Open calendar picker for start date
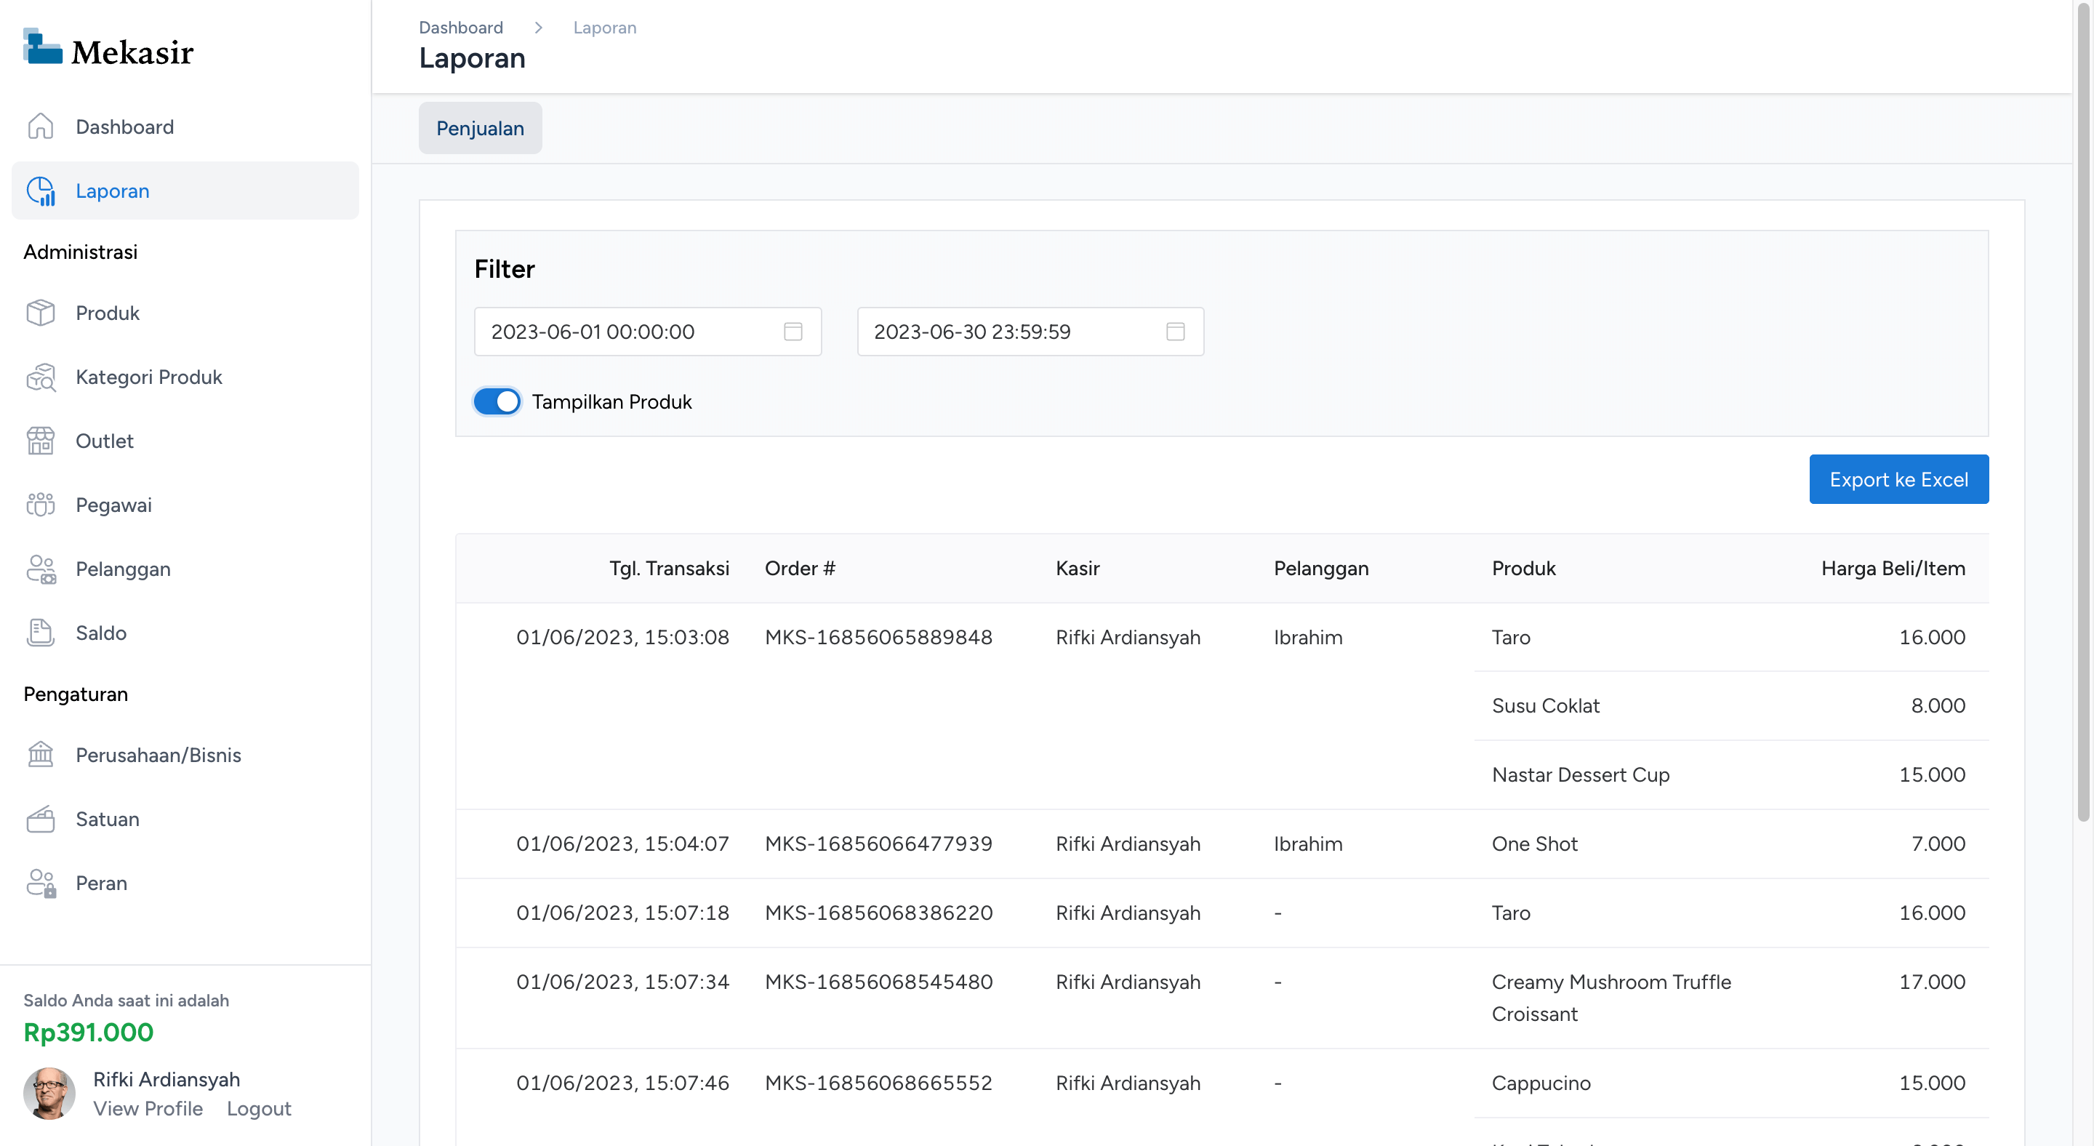This screenshot has width=2094, height=1146. coord(793,332)
